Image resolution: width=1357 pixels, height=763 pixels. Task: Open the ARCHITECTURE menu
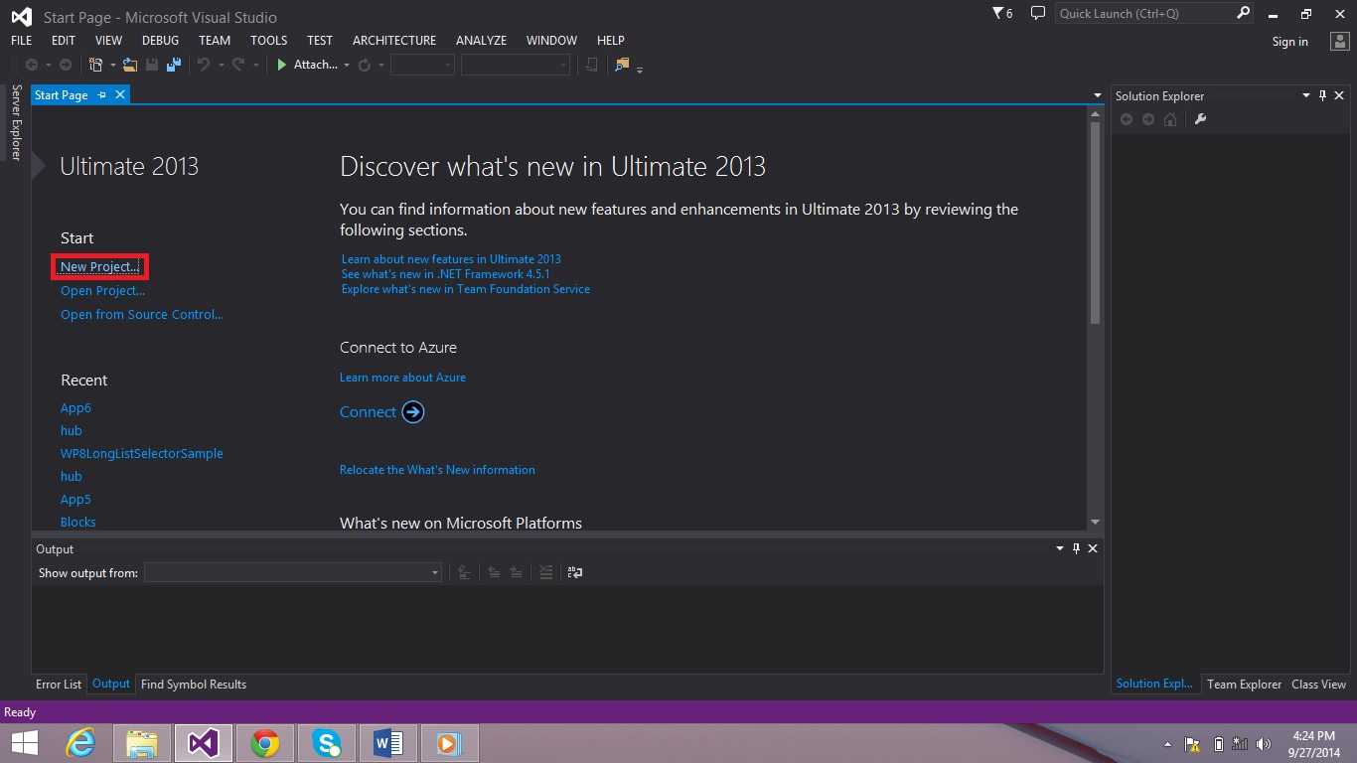[x=394, y=41]
